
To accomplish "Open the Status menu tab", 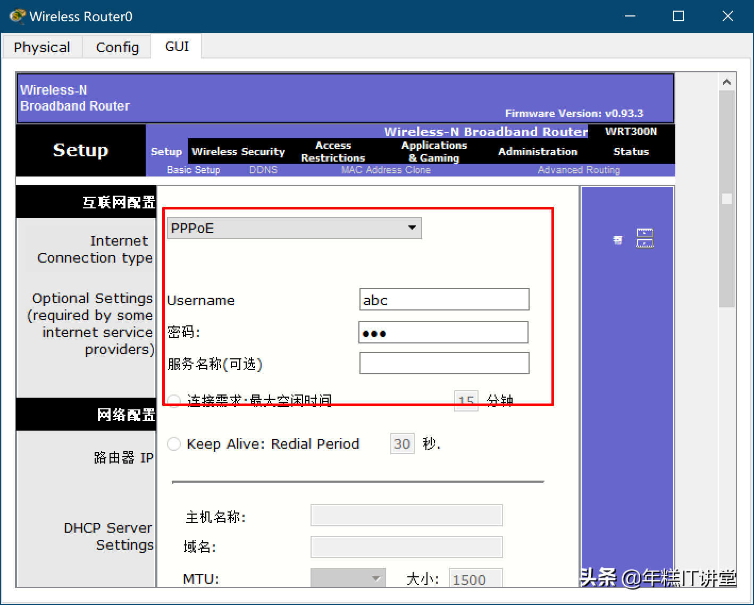I will pos(631,152).
